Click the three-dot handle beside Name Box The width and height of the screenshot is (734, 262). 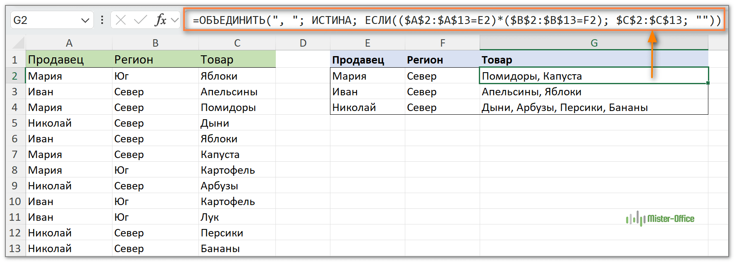102,20
